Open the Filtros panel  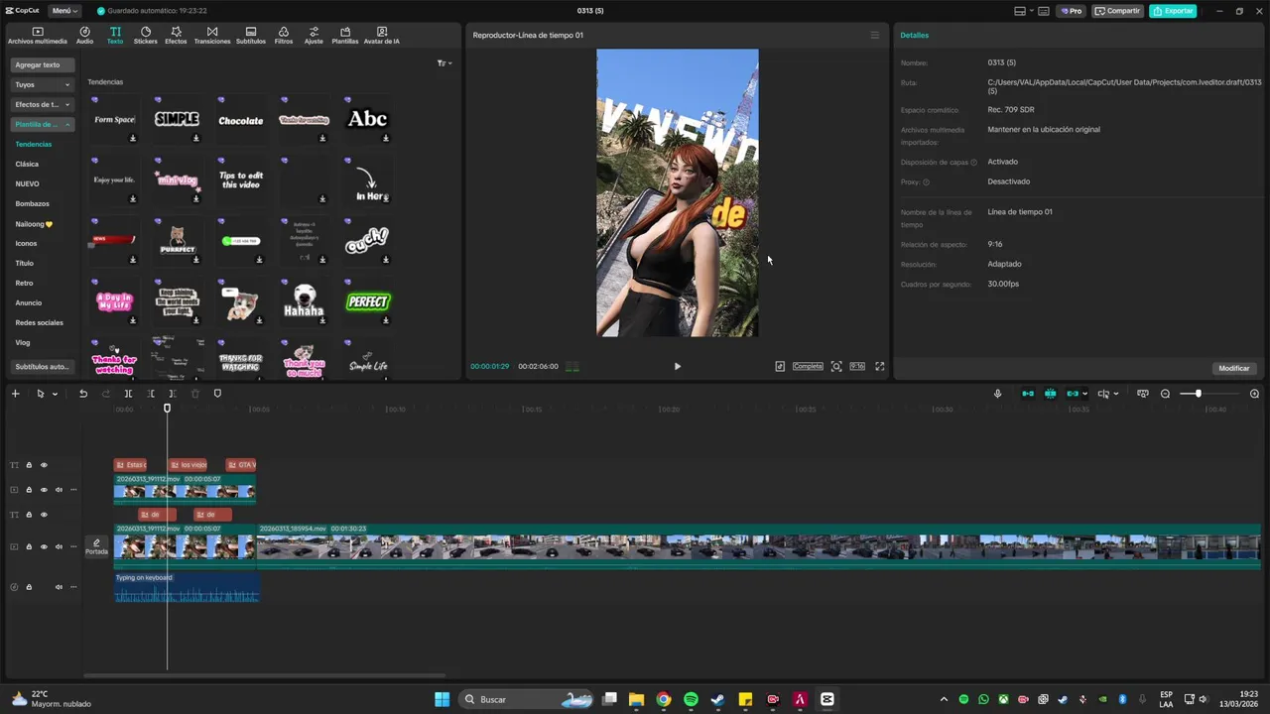pos(284,36)
